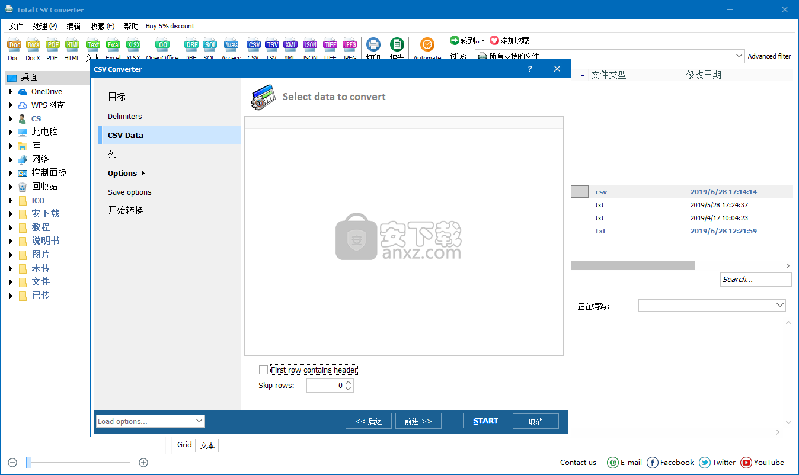Select the JPEG conversion icon

coord(350,45)
